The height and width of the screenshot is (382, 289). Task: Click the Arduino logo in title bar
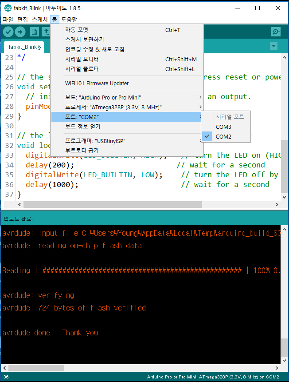(x=8, y=8)
